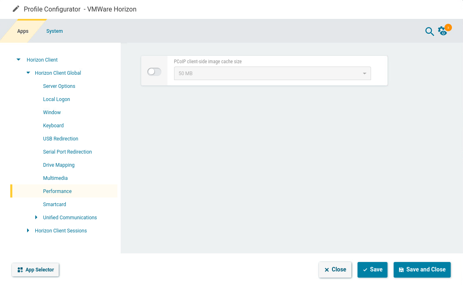This screenshot has height=285, width=463.
Task: Open Multimedia settings
Action: (55, 178)
